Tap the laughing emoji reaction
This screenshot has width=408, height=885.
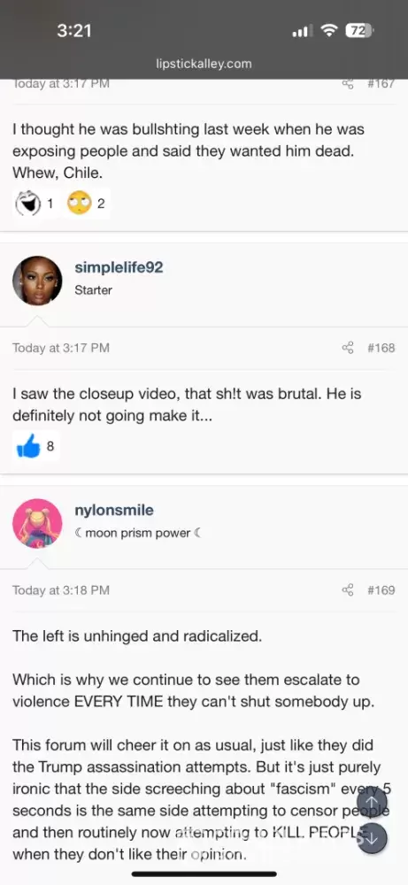(28, 204)
